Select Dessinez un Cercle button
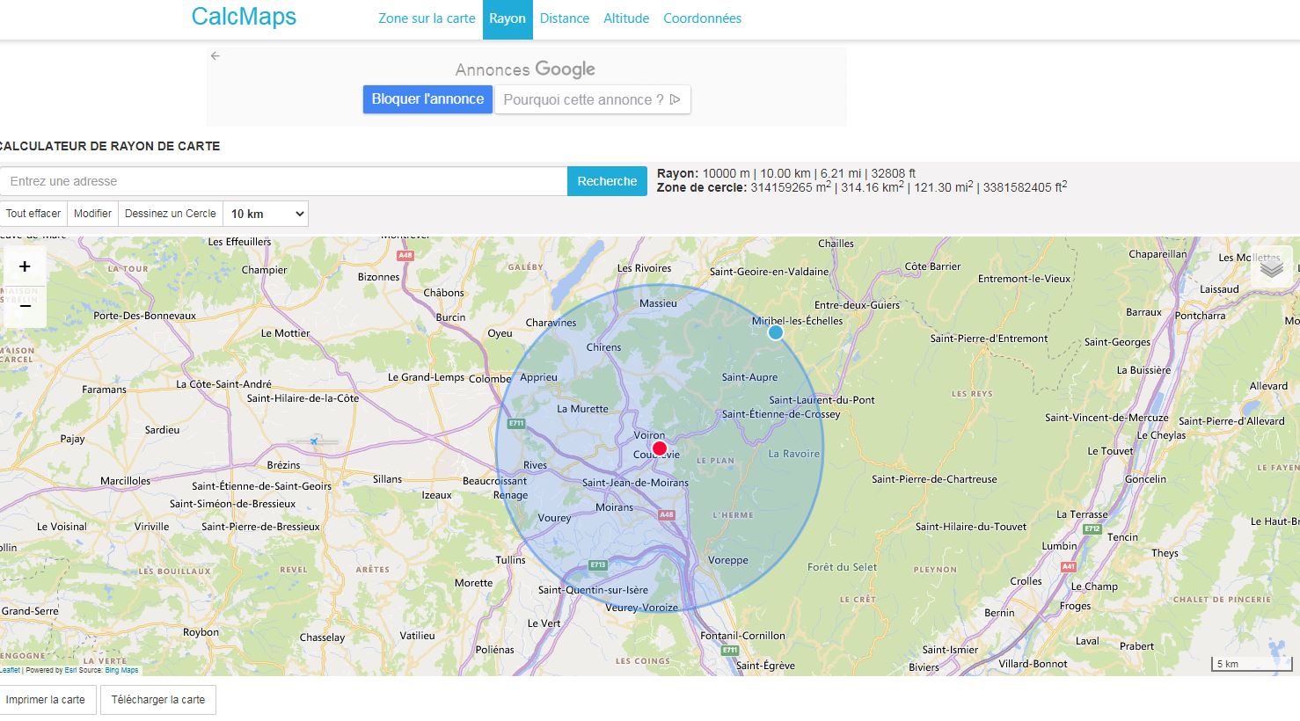The width and height of the screenshot is (1300, 721). pyautogui.click(x=170, y=214)
